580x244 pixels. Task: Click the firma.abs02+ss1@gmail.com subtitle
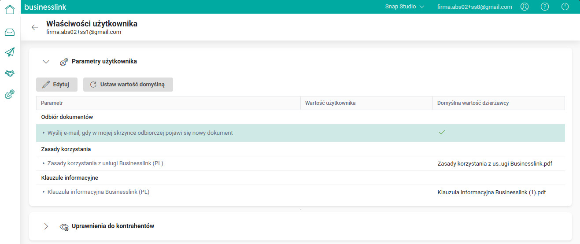[x=84, y=32]
